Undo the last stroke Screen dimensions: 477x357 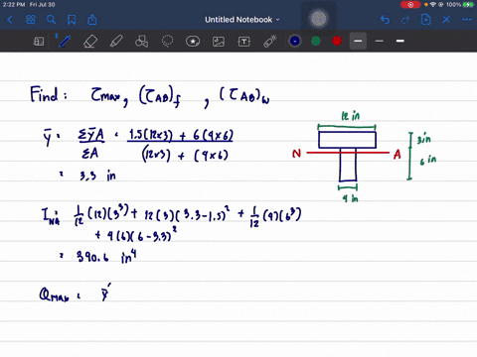385,20
